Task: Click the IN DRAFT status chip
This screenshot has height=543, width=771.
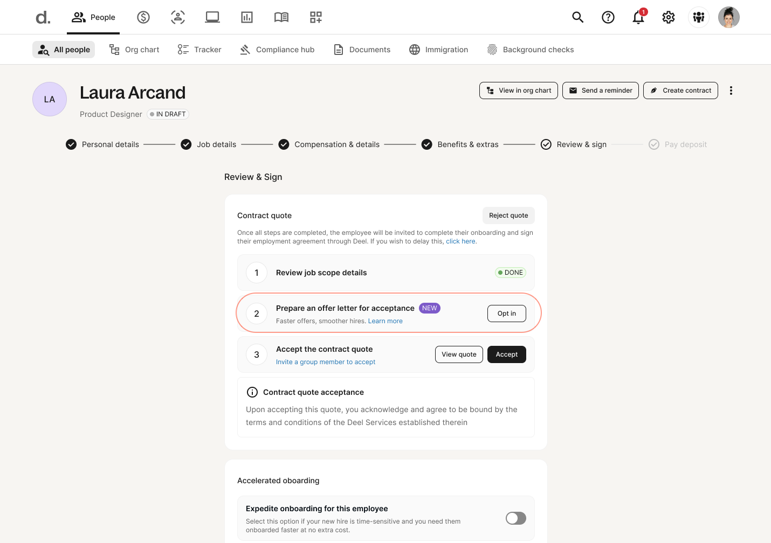Action: [168, 114]
